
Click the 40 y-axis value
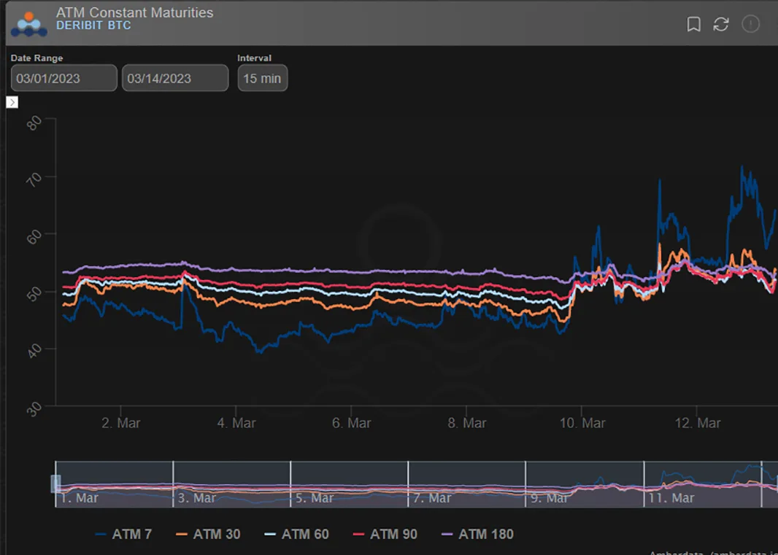click(34, 352)
